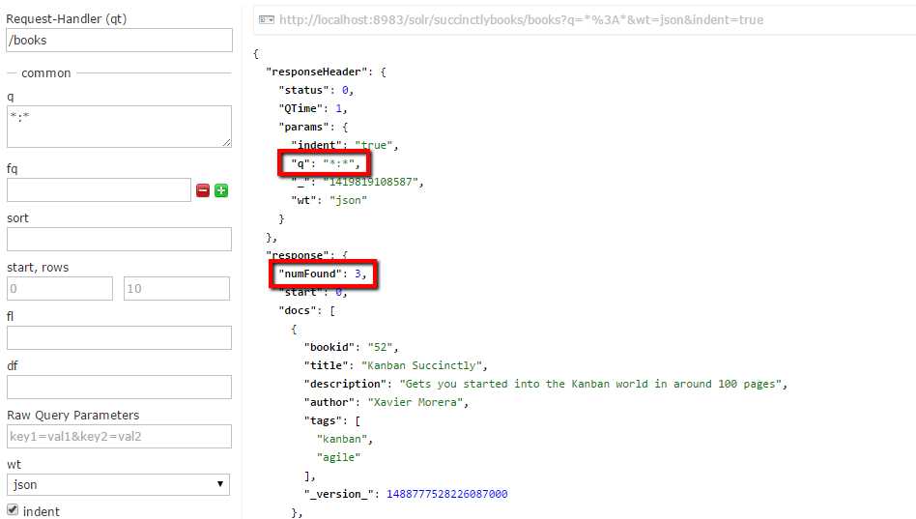
Task: Click the "status": 0 line
Action: coord(316,90)
